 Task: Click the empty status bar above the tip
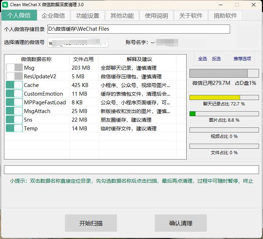[x=131, y=170]
